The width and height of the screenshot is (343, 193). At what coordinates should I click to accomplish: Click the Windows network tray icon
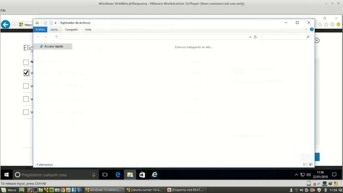click(302, 175)
